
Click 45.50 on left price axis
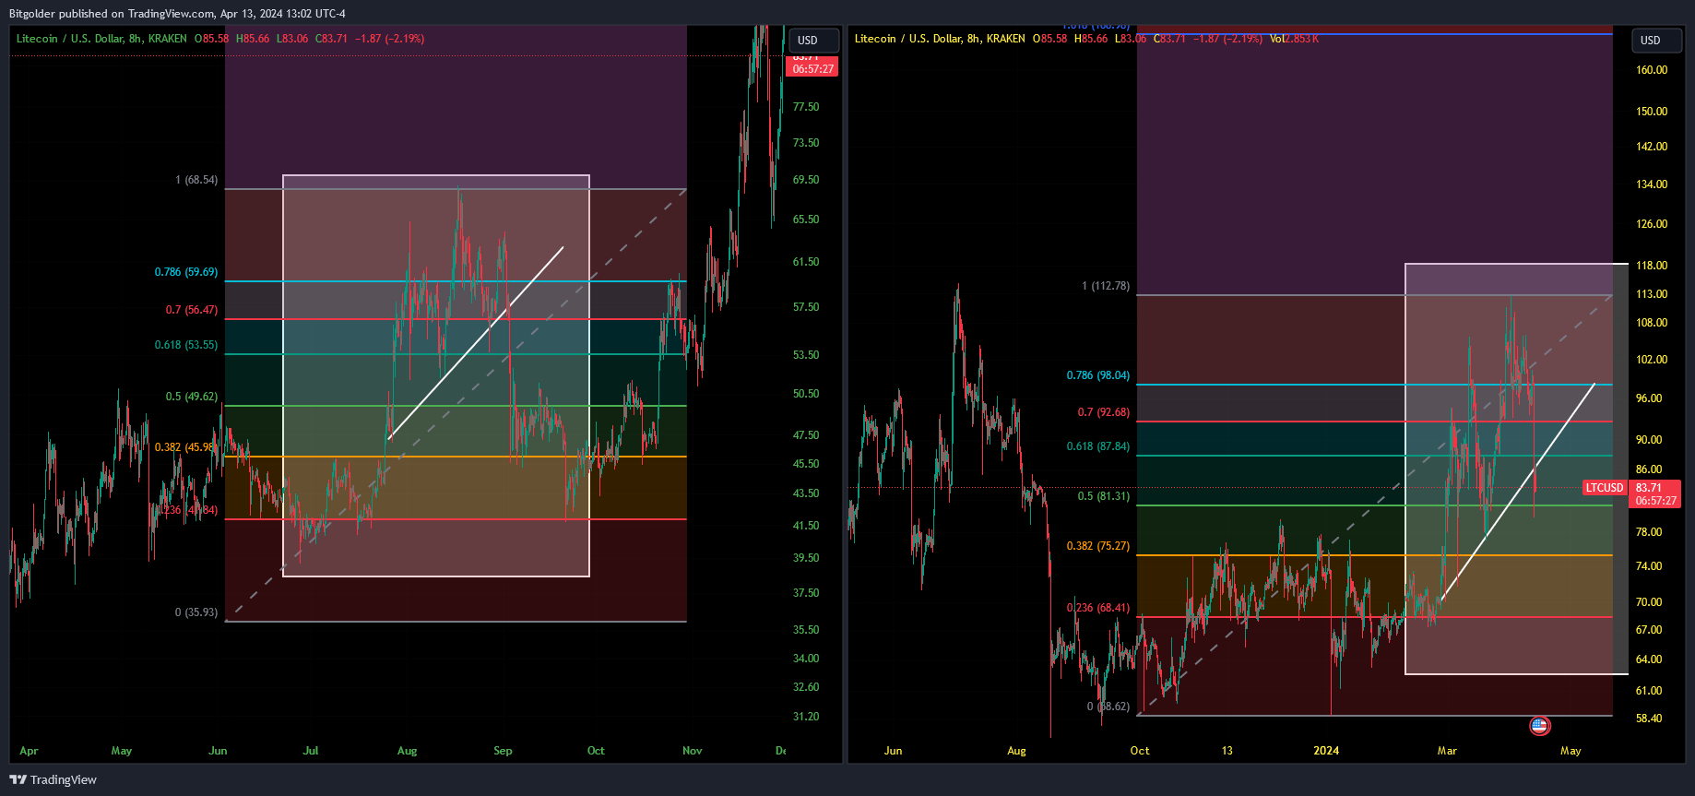pos(806,464)
